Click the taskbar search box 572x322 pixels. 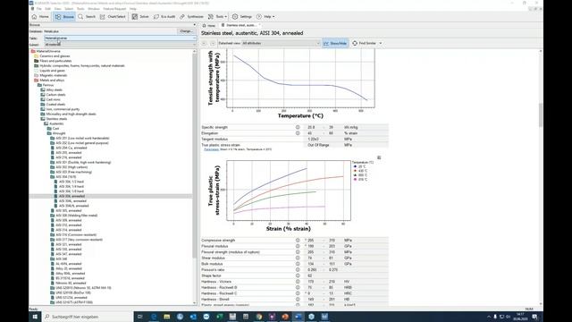[88, 317]
